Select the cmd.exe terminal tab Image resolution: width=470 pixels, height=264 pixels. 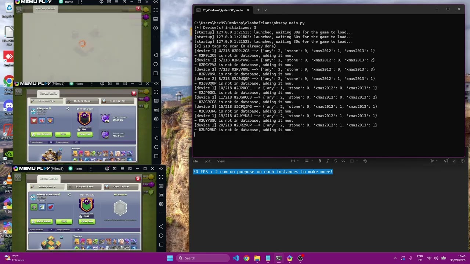[x=223, y=10]
